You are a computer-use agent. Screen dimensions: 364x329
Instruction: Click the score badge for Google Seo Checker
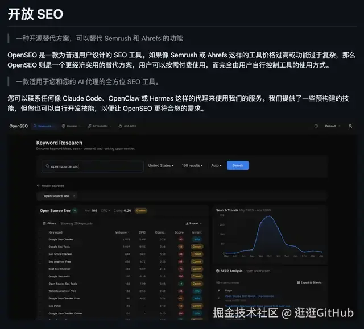click(x=181, y=239)
